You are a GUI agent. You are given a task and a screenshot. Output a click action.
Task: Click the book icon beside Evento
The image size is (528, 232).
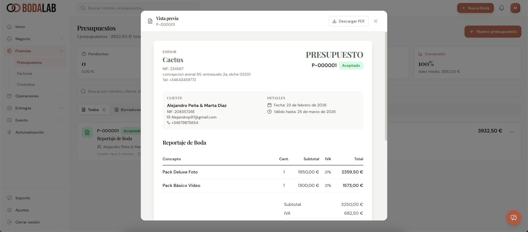click(x=9, y=120)
